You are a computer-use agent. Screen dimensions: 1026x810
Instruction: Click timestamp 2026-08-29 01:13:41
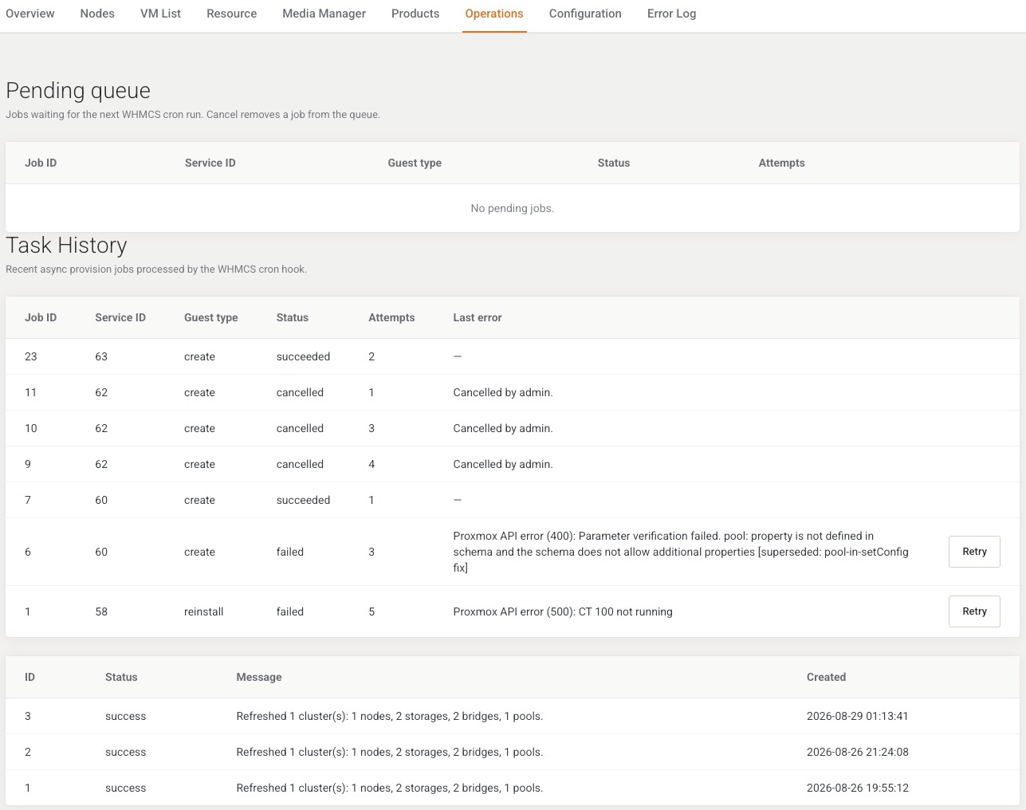[858, 716]
